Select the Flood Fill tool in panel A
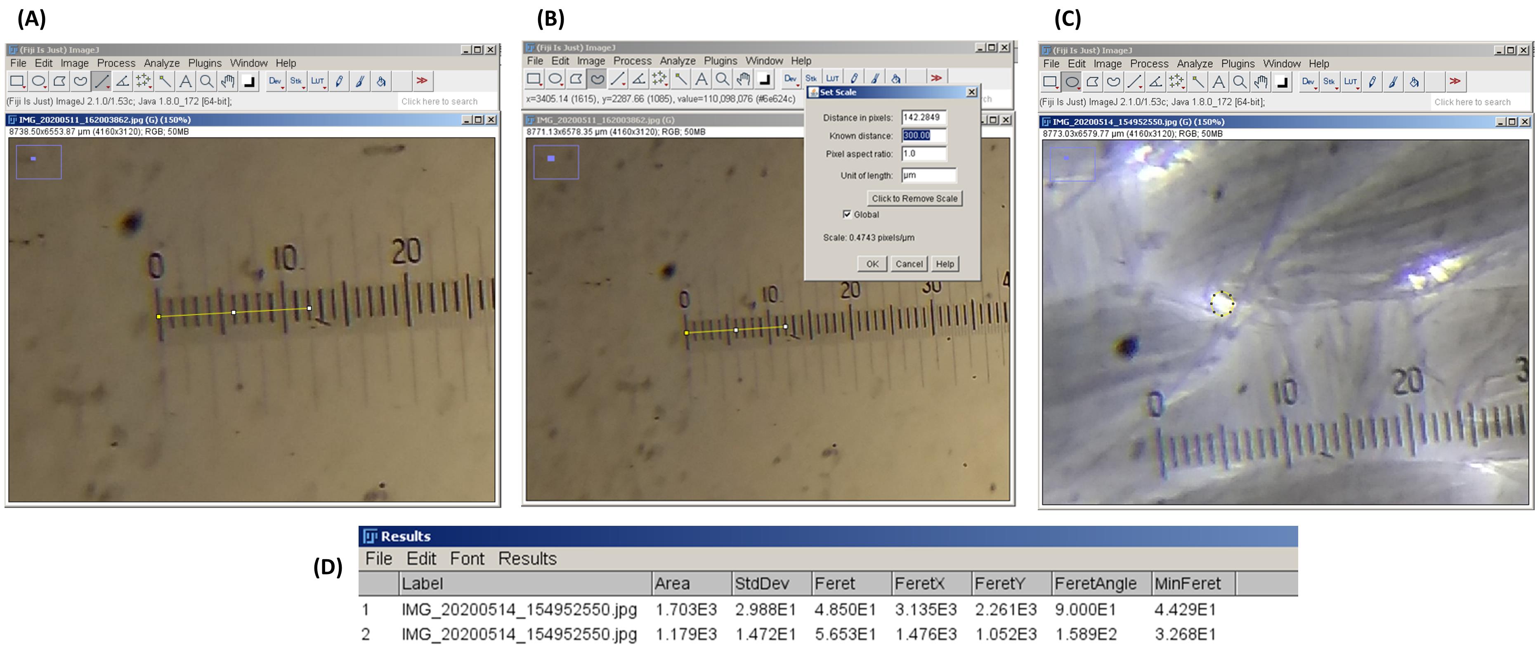Image resolution: width=1540 pixels, height=645 pixels. pos(381,81)
